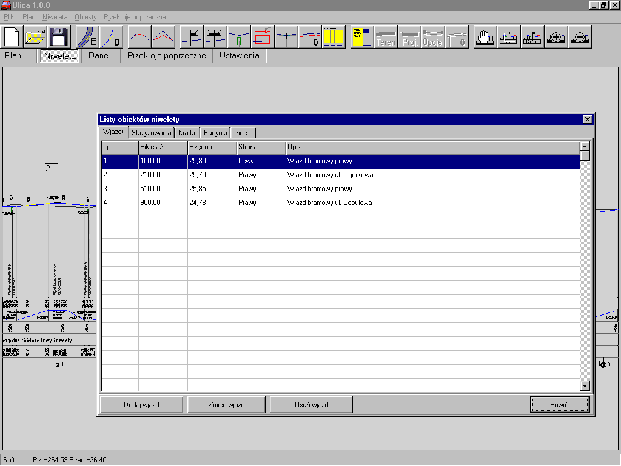The width and height of the screenshot is (621, 466).
Task: Save the project using the floppy disk icon
Action: tap(59, 37)
